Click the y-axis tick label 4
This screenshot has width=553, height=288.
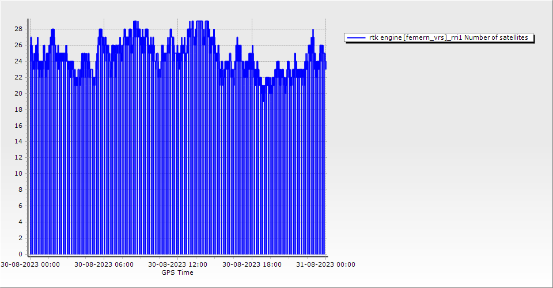point(20,222)
